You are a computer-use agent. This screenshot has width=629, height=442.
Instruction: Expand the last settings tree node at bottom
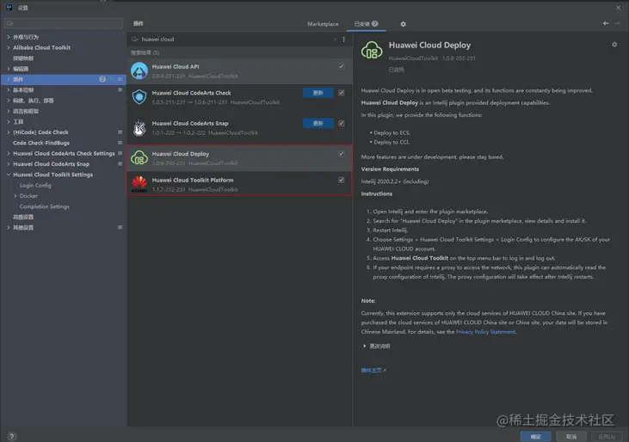[9, 228]
